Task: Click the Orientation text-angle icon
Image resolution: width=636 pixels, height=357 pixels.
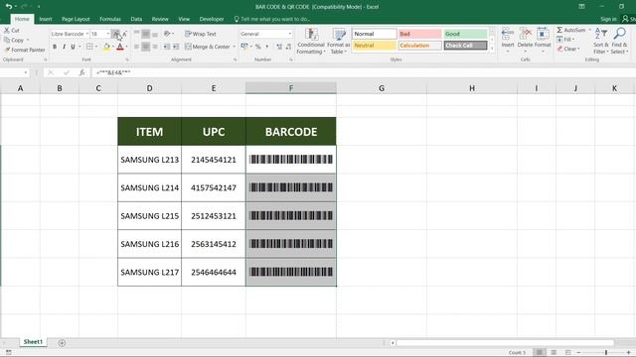Action: tap(167, 34)
